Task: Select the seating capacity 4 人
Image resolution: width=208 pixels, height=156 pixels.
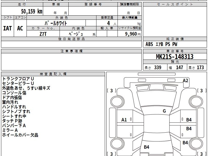Action: click(112, 23)
